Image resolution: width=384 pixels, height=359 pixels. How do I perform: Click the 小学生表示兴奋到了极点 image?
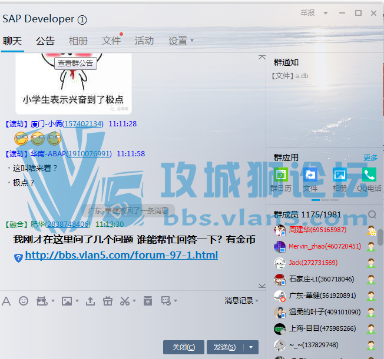click(74, 83)
